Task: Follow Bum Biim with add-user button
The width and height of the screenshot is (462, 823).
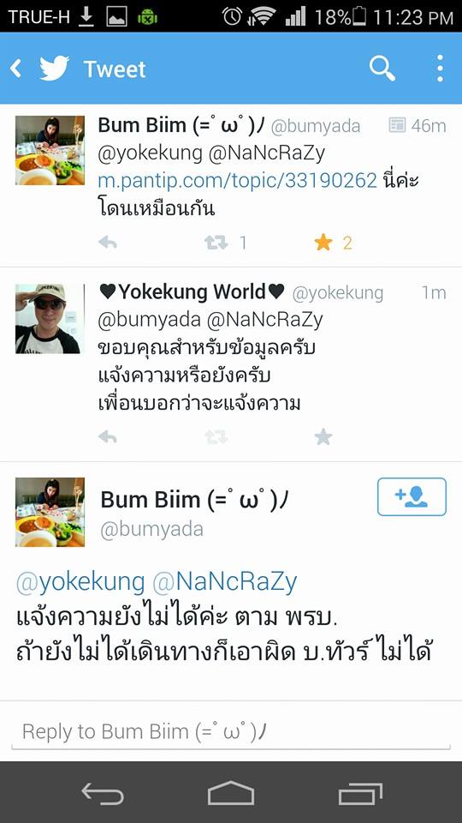Action: [412, 496]
